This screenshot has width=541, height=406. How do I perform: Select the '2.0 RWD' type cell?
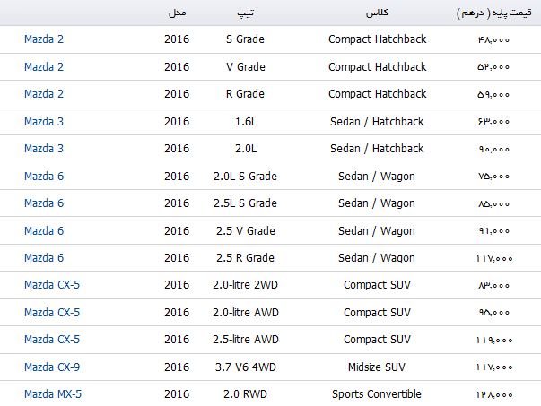click(x=245, y=394)
